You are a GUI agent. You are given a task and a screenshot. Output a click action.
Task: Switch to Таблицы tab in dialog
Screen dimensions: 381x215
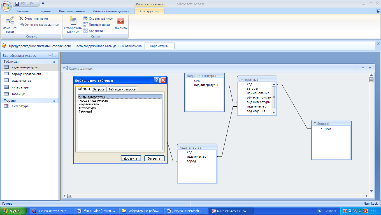[x=84, y=89]
